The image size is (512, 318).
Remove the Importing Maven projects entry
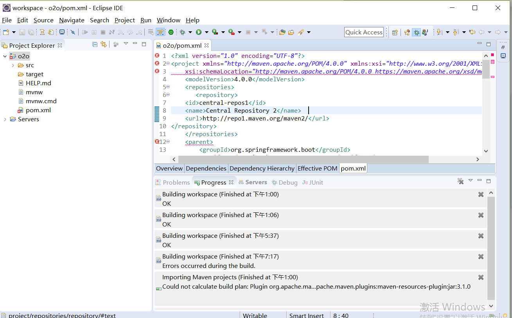coord(481,277)
